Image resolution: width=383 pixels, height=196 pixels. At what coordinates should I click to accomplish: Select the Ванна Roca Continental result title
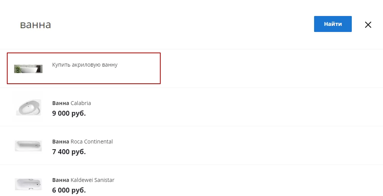83,142
